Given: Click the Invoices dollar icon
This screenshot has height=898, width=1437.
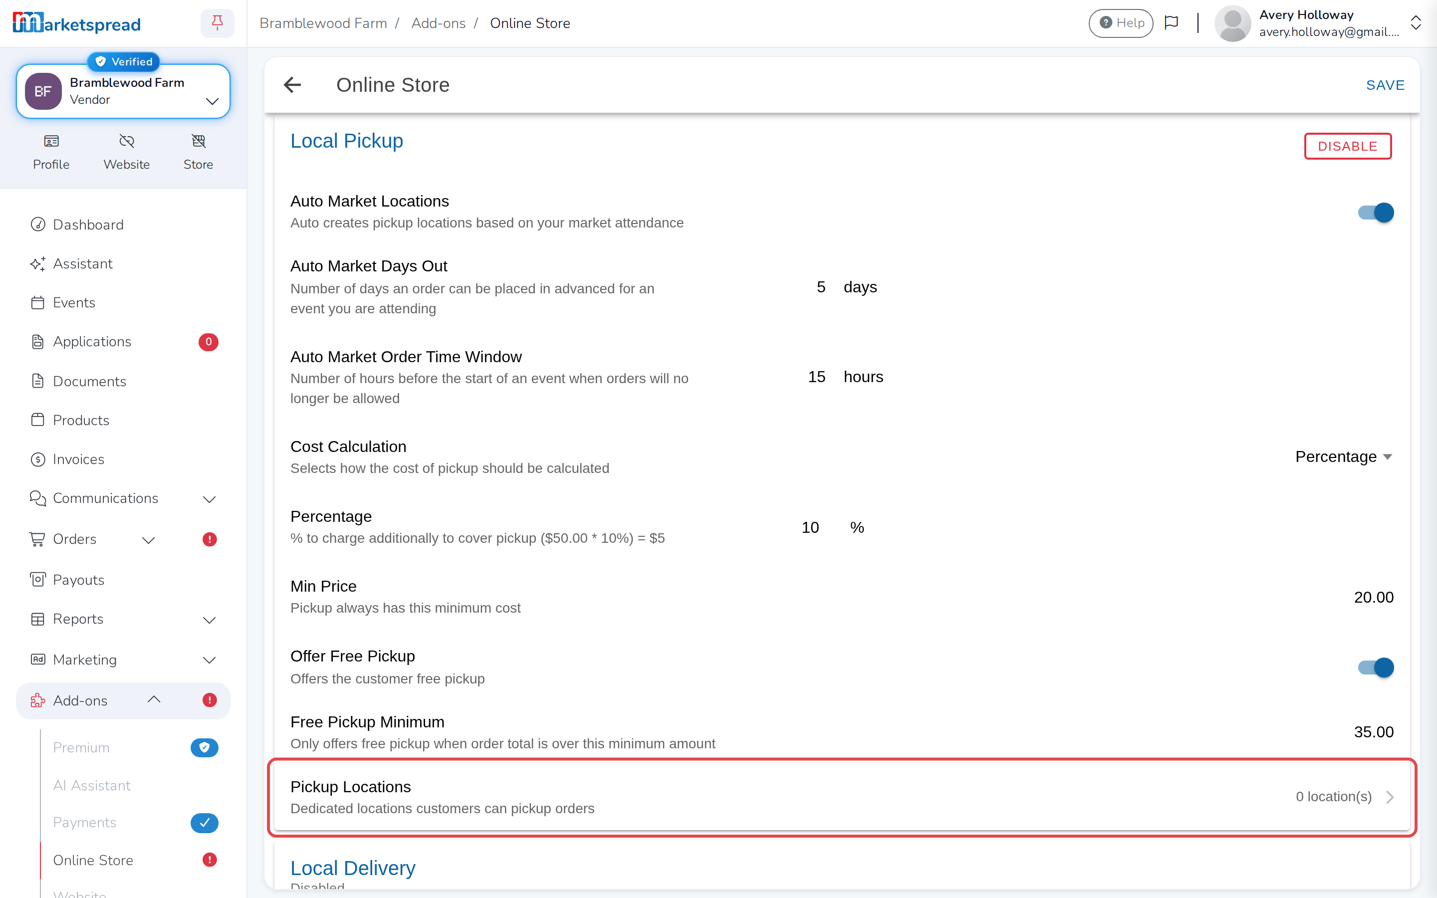Looking at the screenshot, I should click(38, 459).
